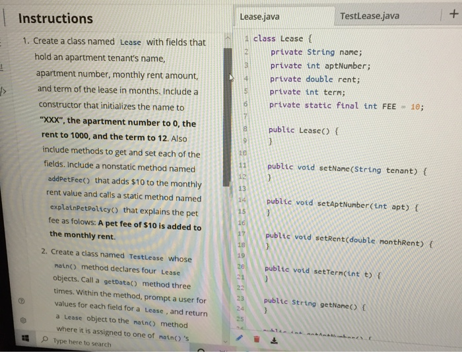This screenshot has width=462, height=352.
Task: Click 'getData()' in instruction step 2
Action: coord(121,283)
